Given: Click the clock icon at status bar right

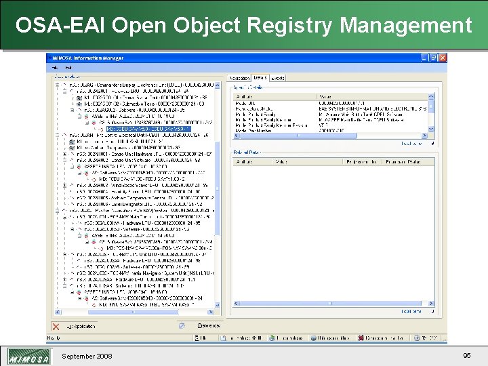Looking at the screenshot, I should click(x=417, y=338).
